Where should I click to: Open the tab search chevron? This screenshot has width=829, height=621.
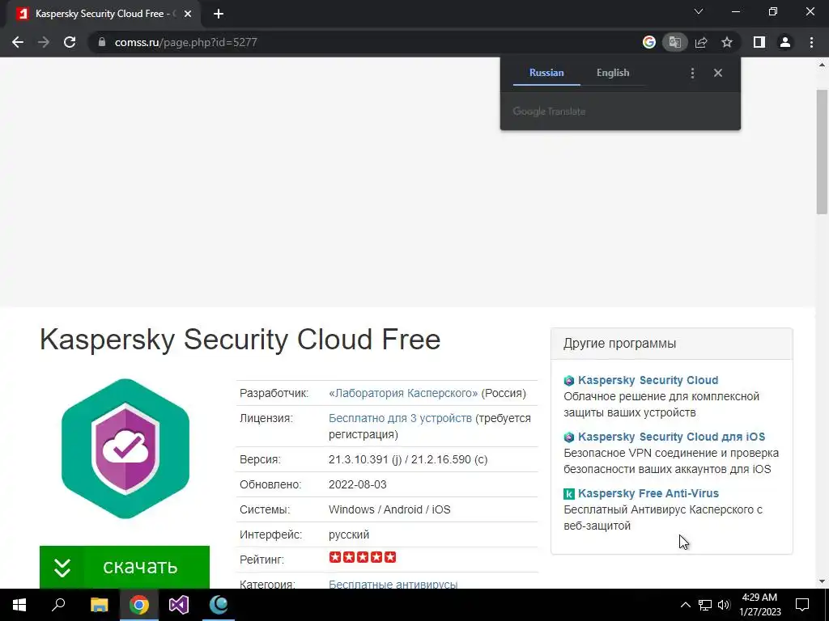pos(699,11)
